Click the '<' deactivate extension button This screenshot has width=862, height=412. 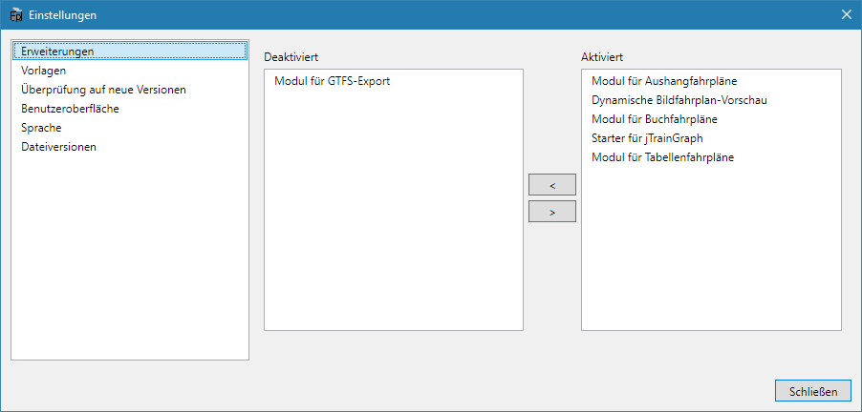tap(552, 185)
